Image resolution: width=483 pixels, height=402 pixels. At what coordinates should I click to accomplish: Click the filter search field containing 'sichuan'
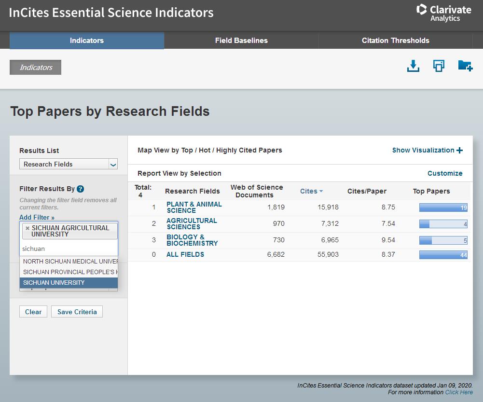[69, 249]
